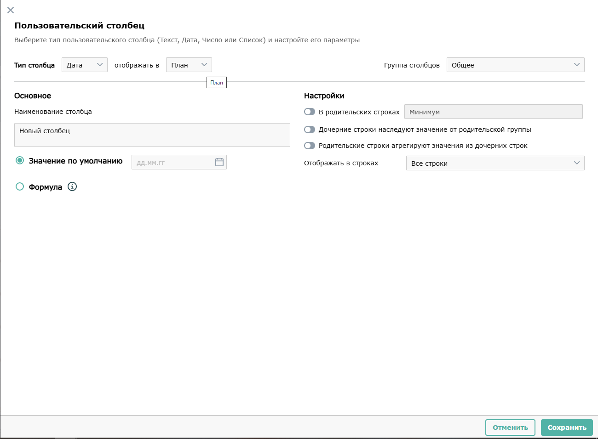Screen dimensions: 598x439
Task: Toggle parent rows aggregate child values switch
Action: coord(310,146)
